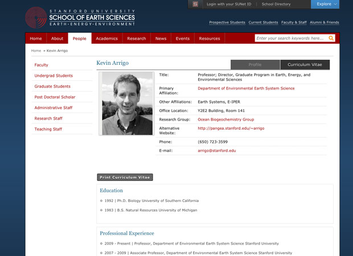This screenshot has width=353, height=256.
Task: Select the Home menu item
Action: pyautogui.click(x=36, y=39)
